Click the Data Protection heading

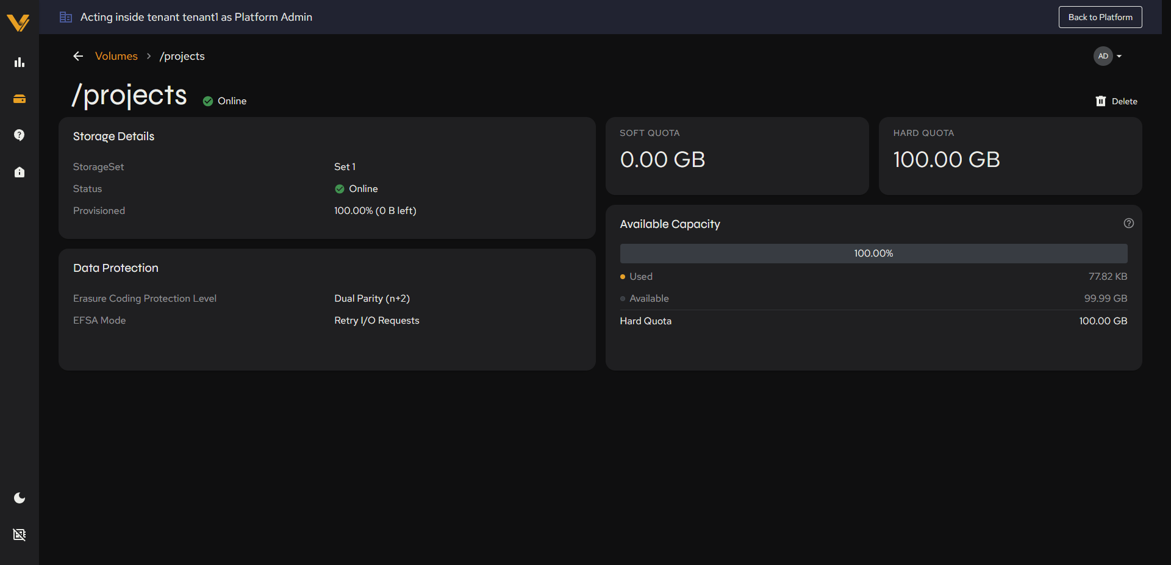[116, 268]
